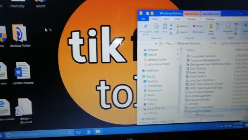The height and width of the screenshot is (140, 248).
Task: Click the Properties checkmark icon in ribbon
Action: coord(228,26)
